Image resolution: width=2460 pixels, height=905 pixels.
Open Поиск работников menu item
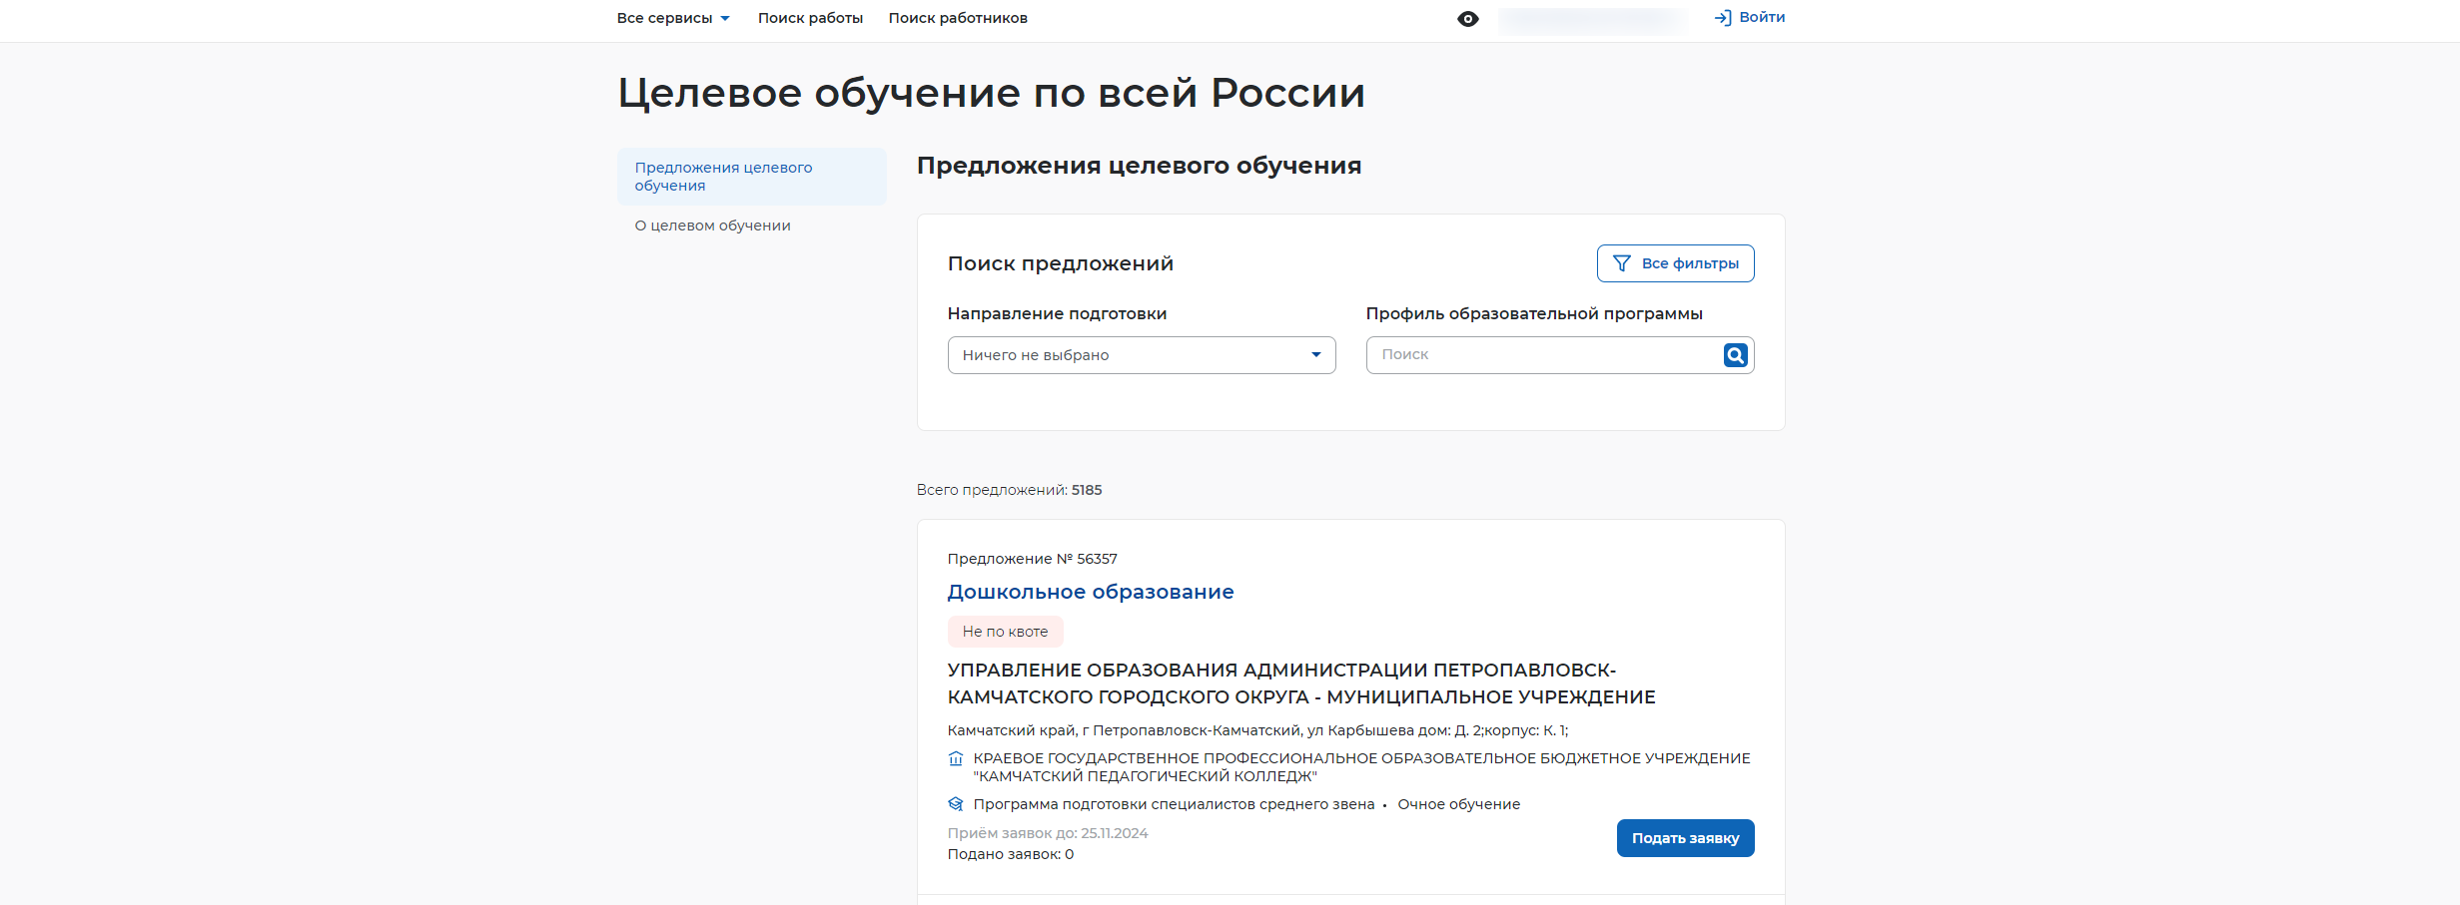(958, 18)
